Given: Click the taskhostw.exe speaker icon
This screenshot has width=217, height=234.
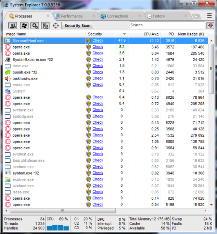Looking at the screenshot, I should [8, 78].
